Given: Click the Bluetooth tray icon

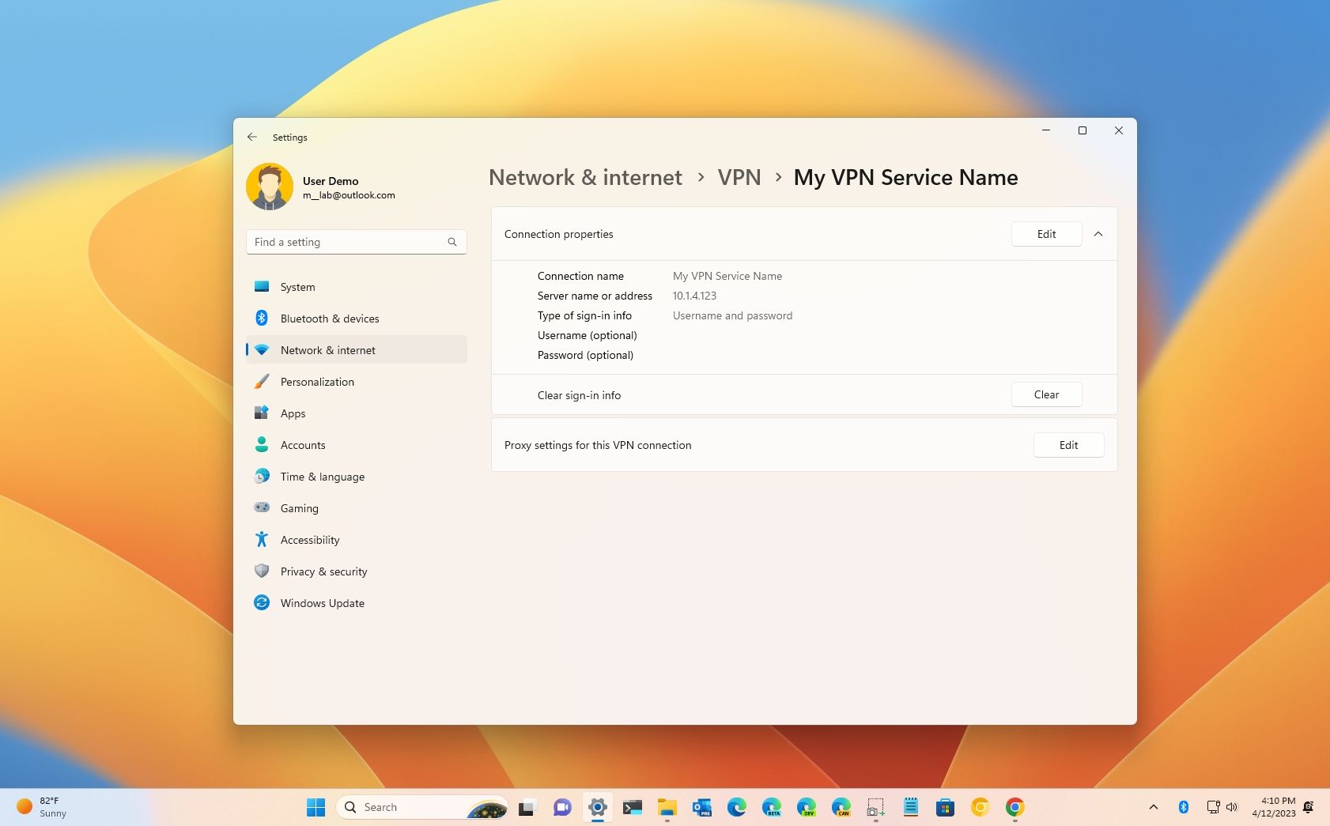Looking at the screenshot, I should point(1184,807).
